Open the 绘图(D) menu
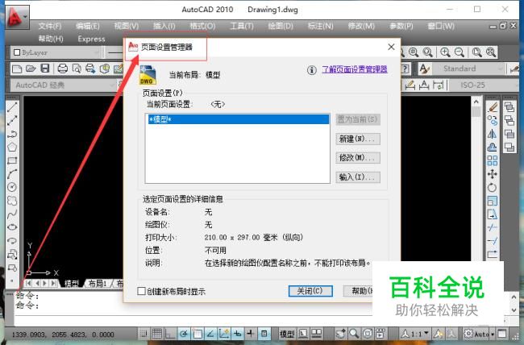The height and width of the screenshot is (345, 524). (281, 26)
